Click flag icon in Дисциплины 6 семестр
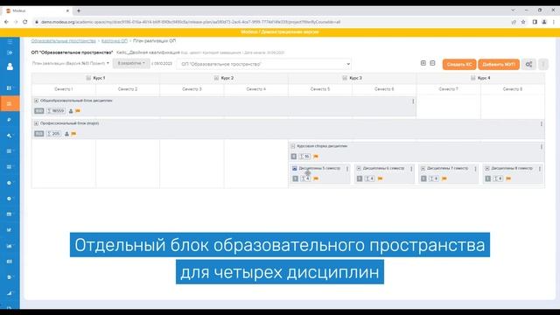The width and height of the screenshot is (560, 315). (x=380, y=178)
